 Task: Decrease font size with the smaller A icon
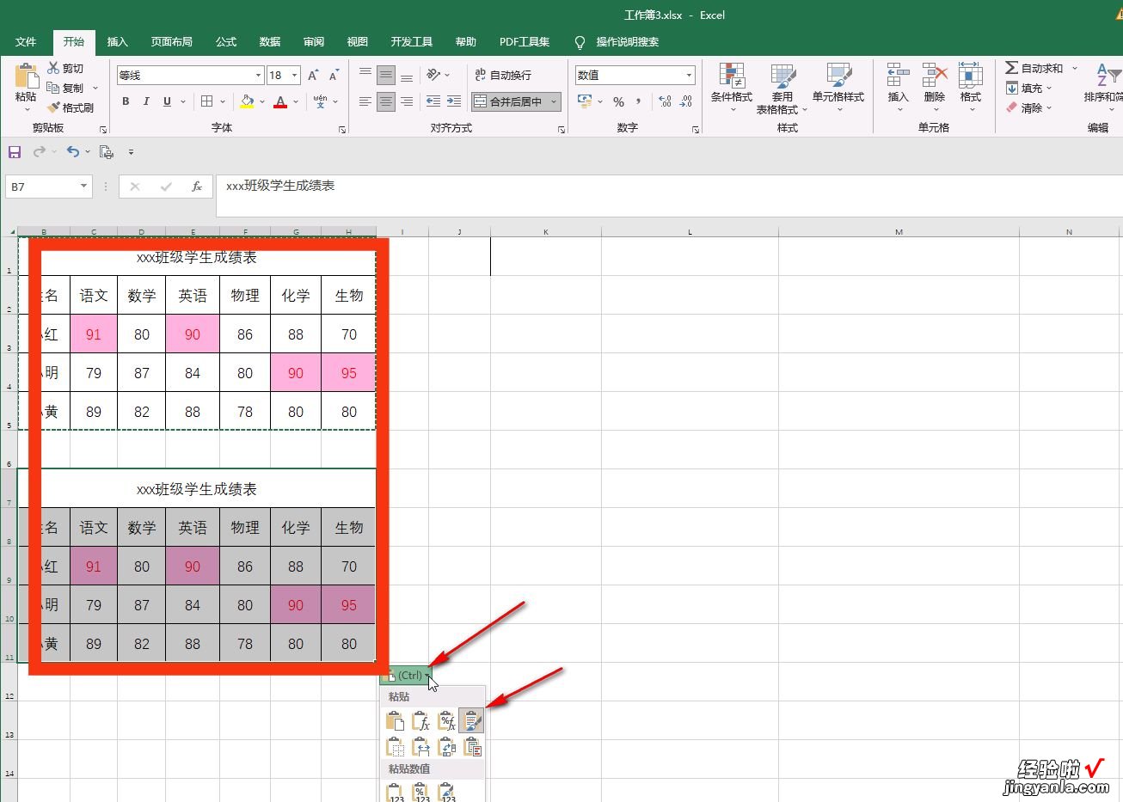click(x=333, y=76)
